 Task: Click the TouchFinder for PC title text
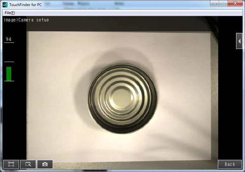point(25,4)
